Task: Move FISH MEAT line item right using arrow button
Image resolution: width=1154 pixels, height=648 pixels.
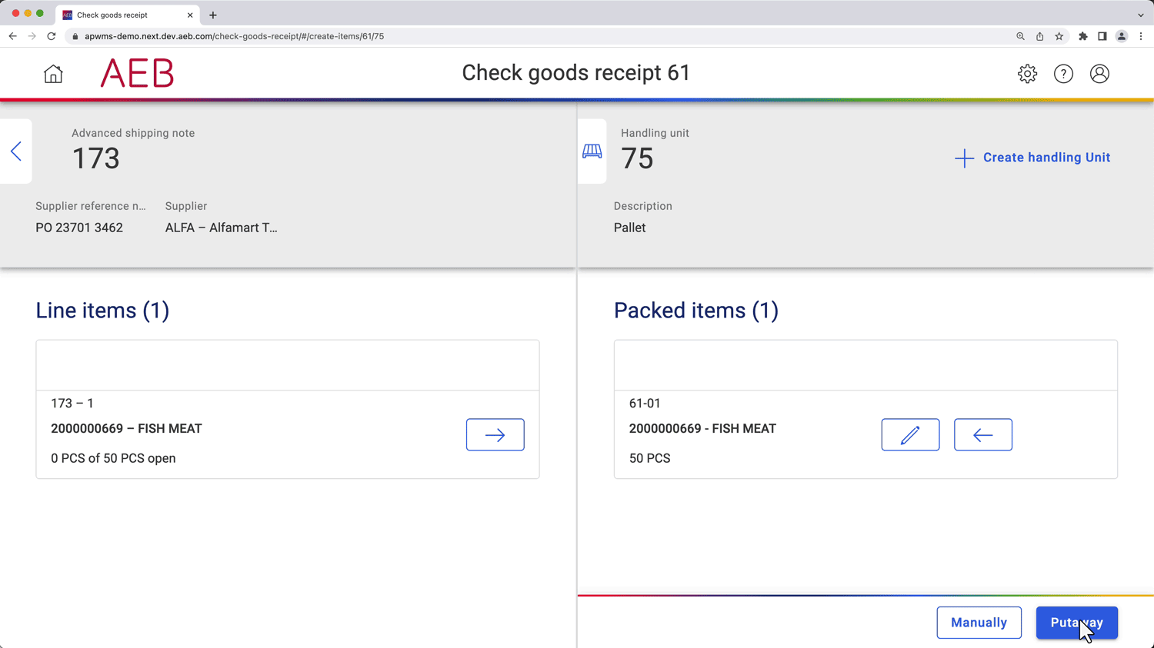Action: pyautogui.click(x=495, y=434)
